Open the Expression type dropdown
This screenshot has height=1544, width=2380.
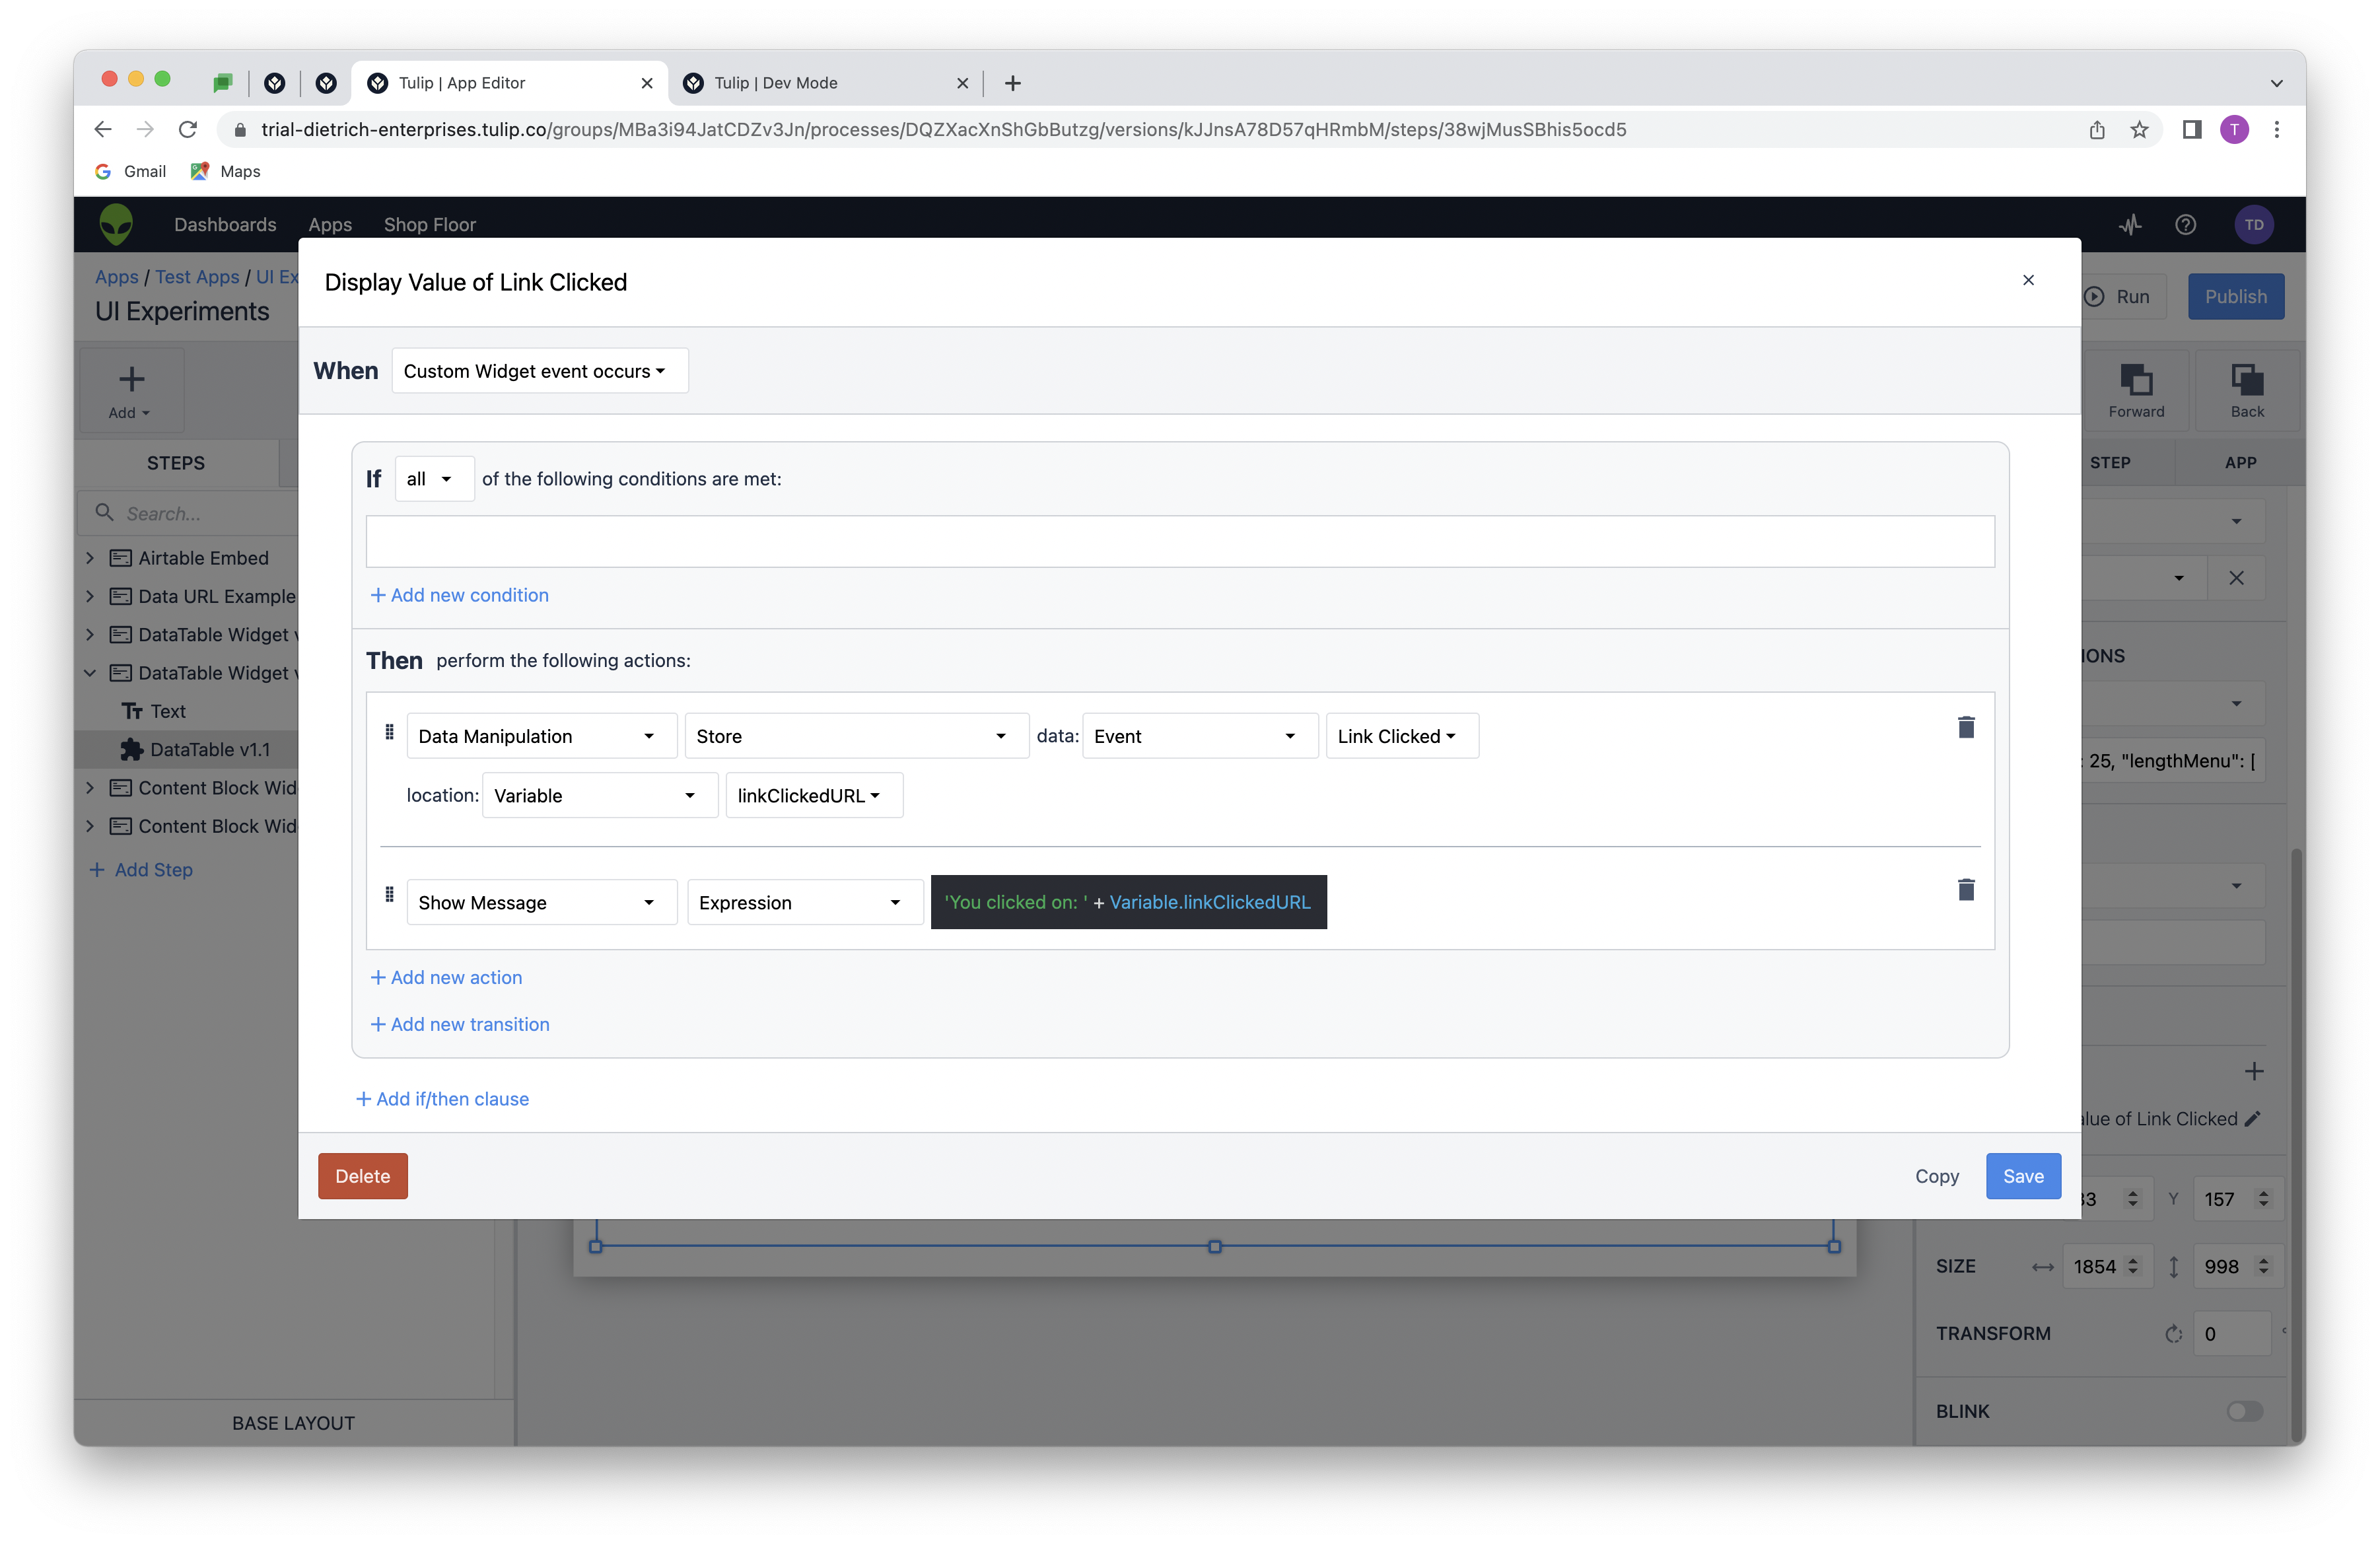(x=804, y=902)
